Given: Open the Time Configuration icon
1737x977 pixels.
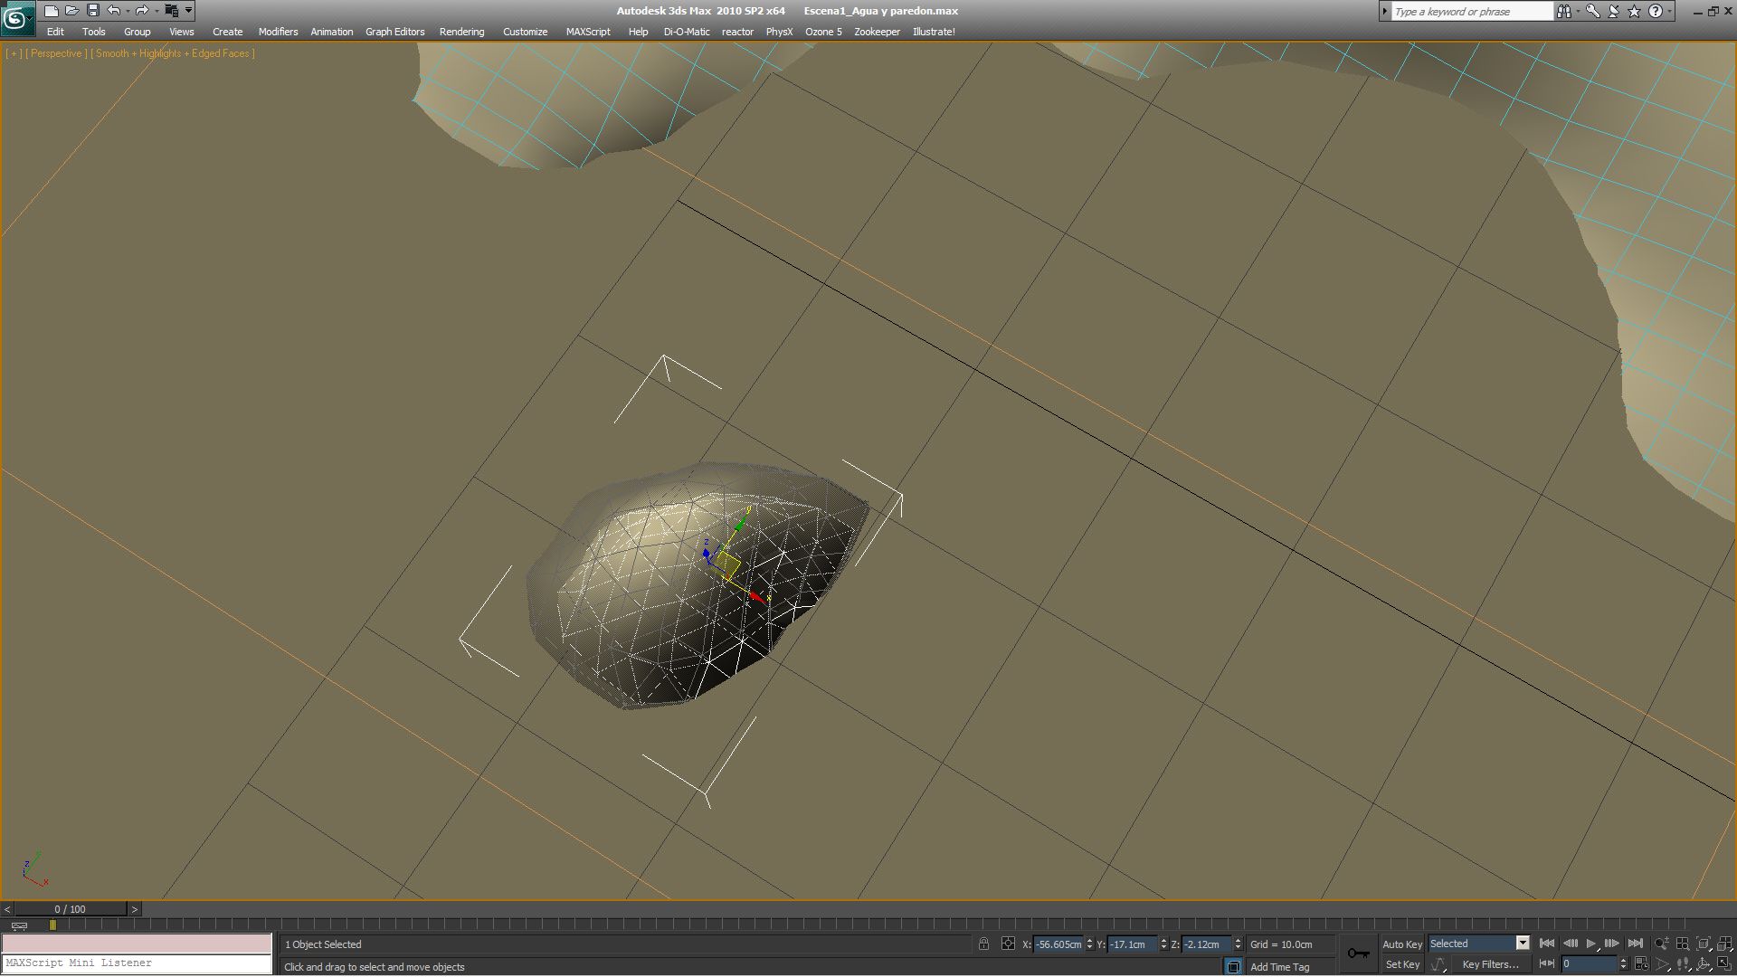Looking at the screenshot, I should coord(1641,964).
